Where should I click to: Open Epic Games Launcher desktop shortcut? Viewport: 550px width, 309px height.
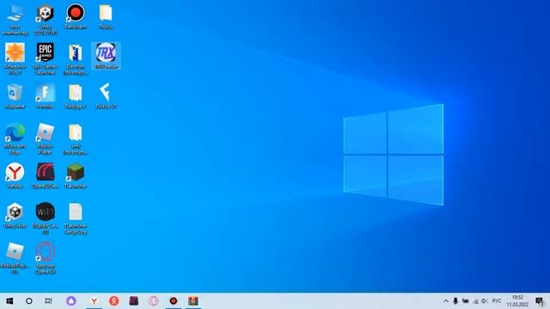(46, 59)
